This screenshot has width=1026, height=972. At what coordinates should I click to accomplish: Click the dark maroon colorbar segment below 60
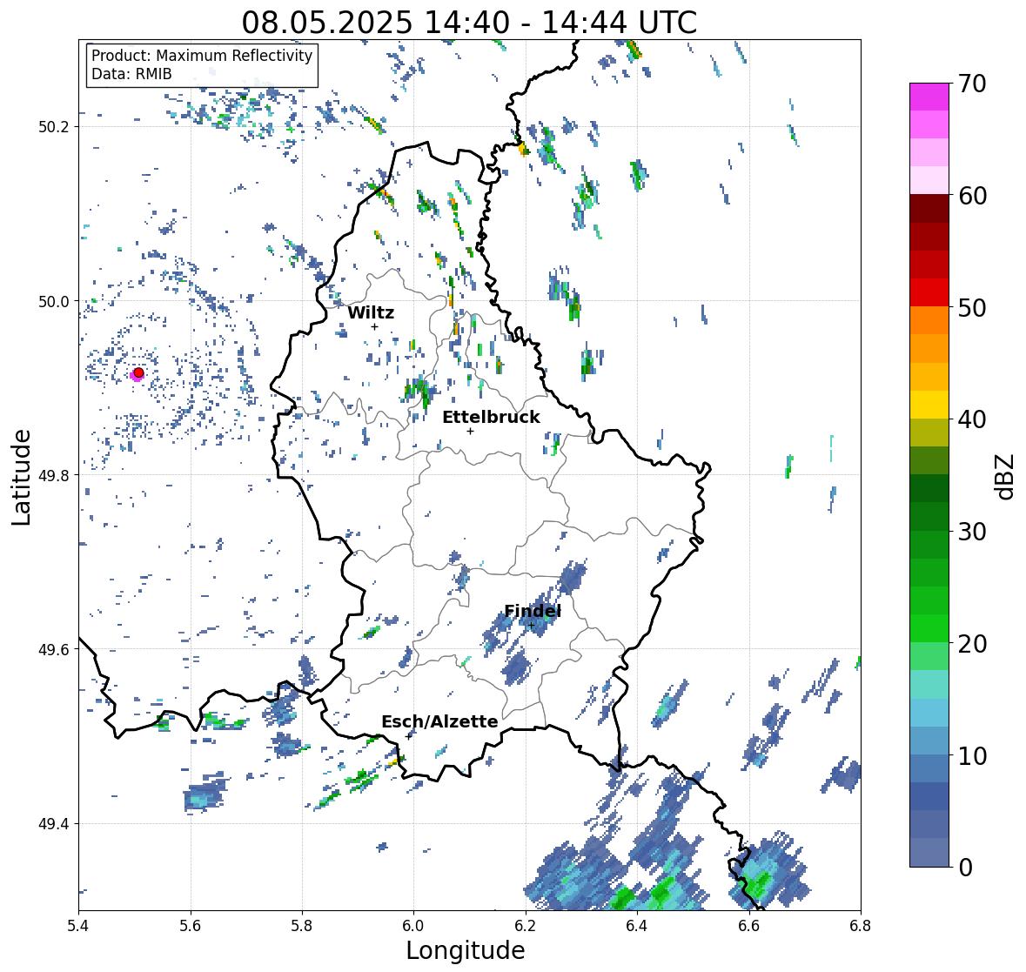[929, 209]
